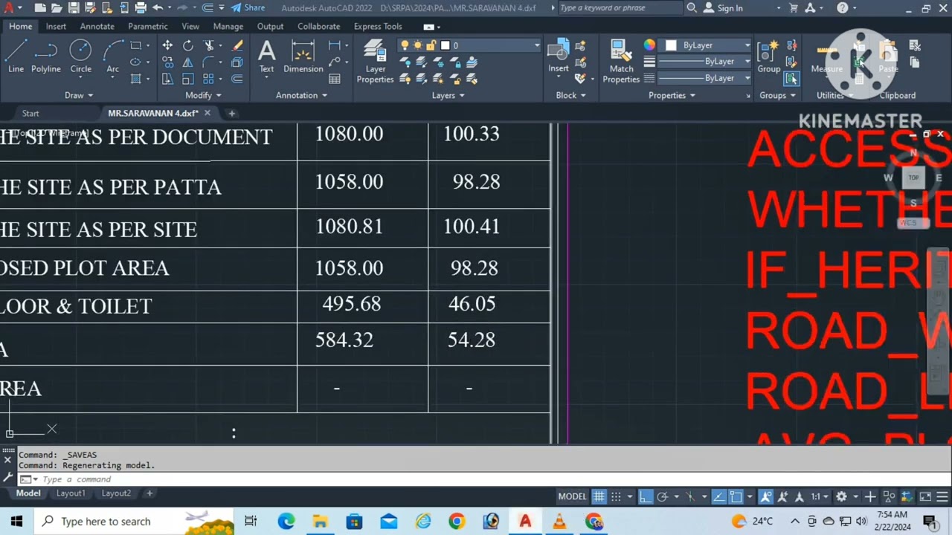
Task: Activate the Move tool in Modify
Action: pos(167,45)
